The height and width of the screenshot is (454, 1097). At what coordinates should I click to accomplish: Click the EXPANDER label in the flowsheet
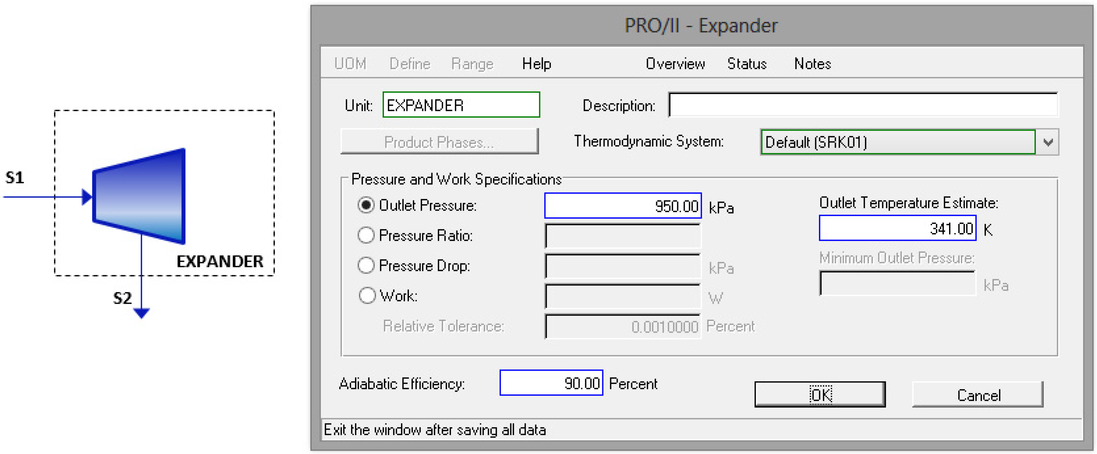[x=220, y=261]
